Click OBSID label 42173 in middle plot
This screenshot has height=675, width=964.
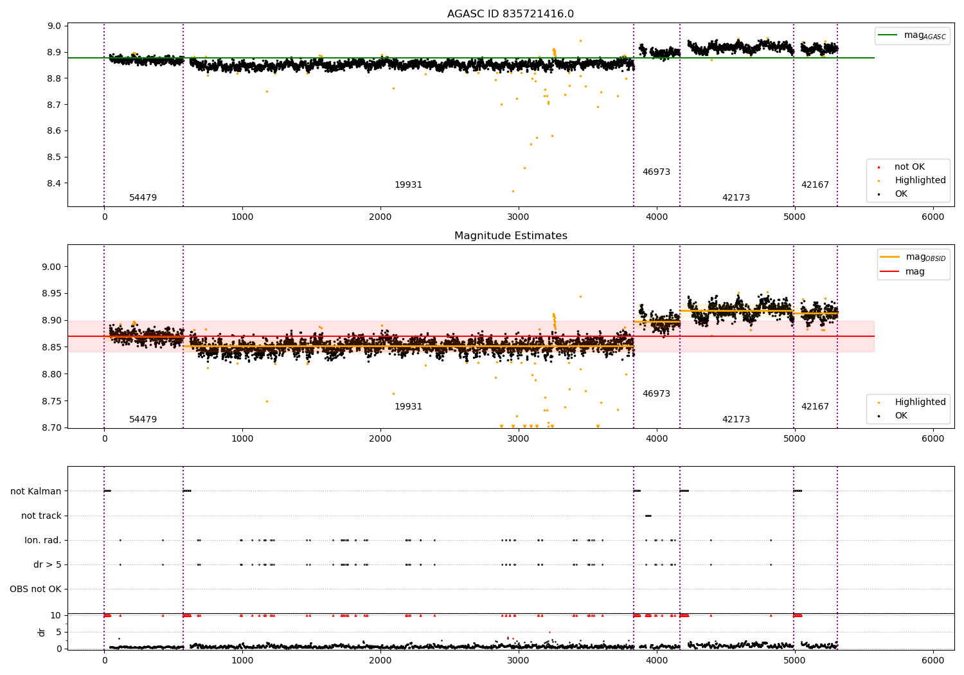click(x=736, y=420)
